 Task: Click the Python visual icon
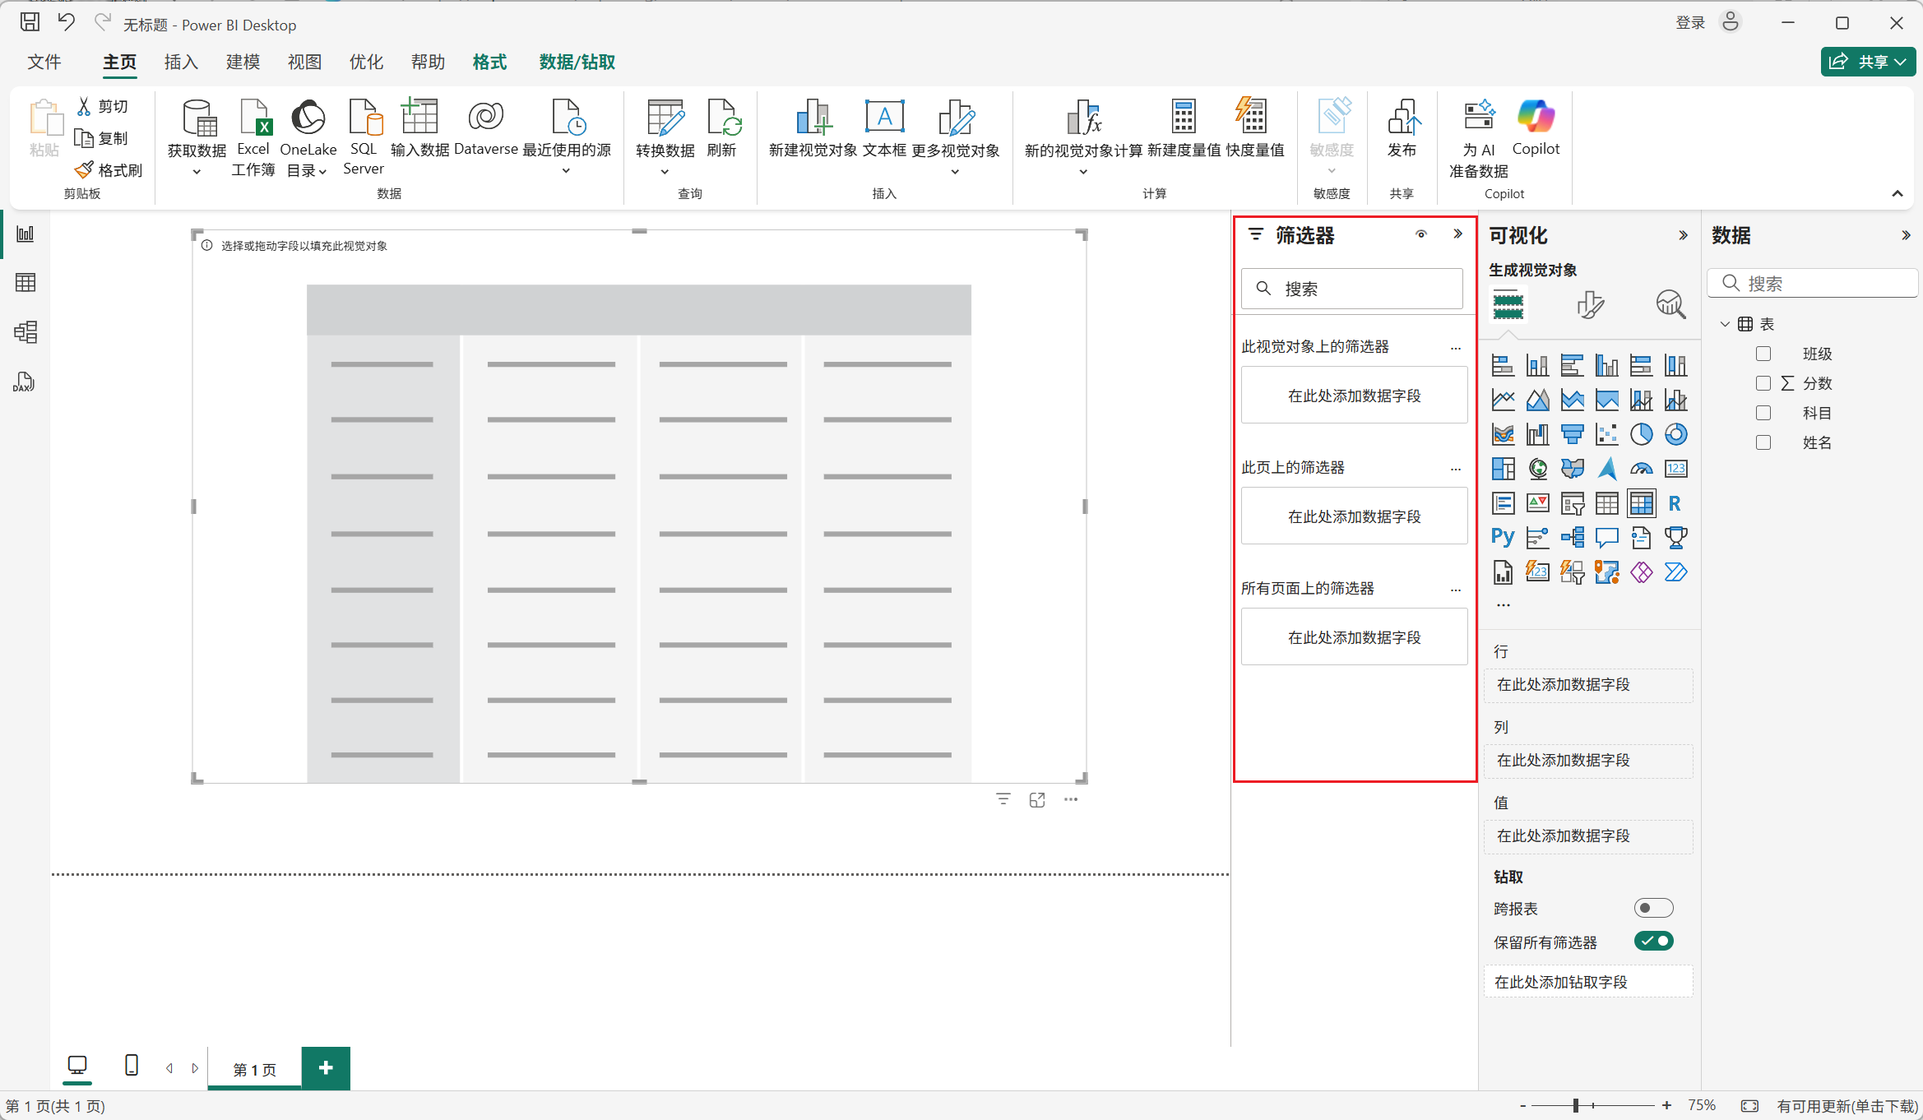click(1502, 537)
